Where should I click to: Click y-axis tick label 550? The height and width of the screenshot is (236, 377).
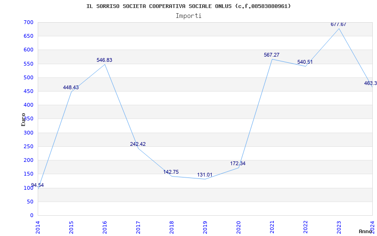click(x=28, y=64)
